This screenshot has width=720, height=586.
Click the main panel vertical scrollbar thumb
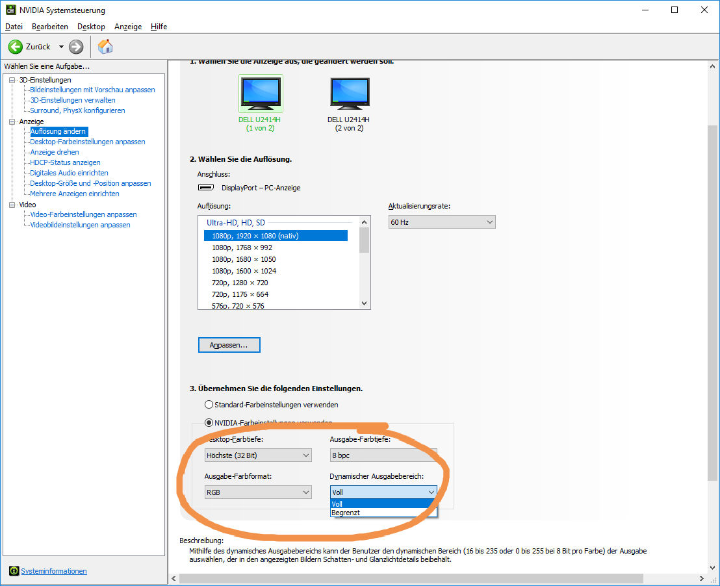click(x=712, y=303)
